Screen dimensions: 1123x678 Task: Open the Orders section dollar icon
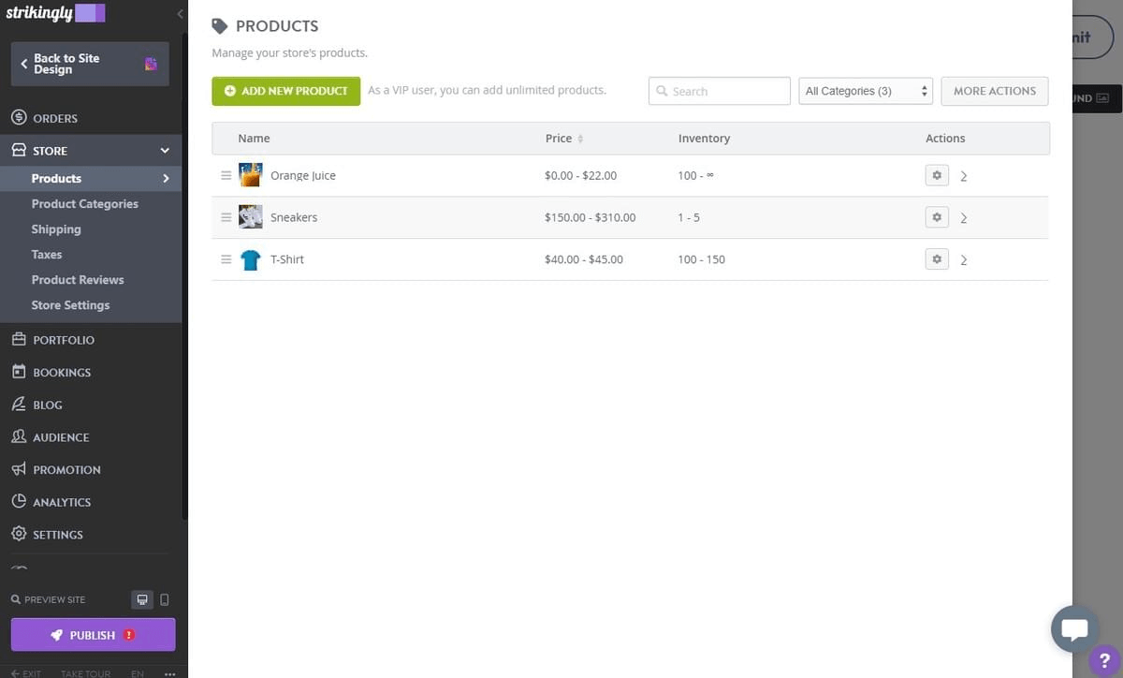click(x=18, y=118)
